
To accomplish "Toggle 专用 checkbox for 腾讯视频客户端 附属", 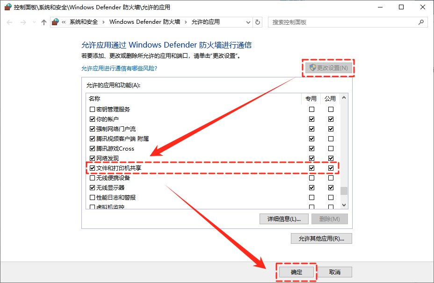I will 311,139.
